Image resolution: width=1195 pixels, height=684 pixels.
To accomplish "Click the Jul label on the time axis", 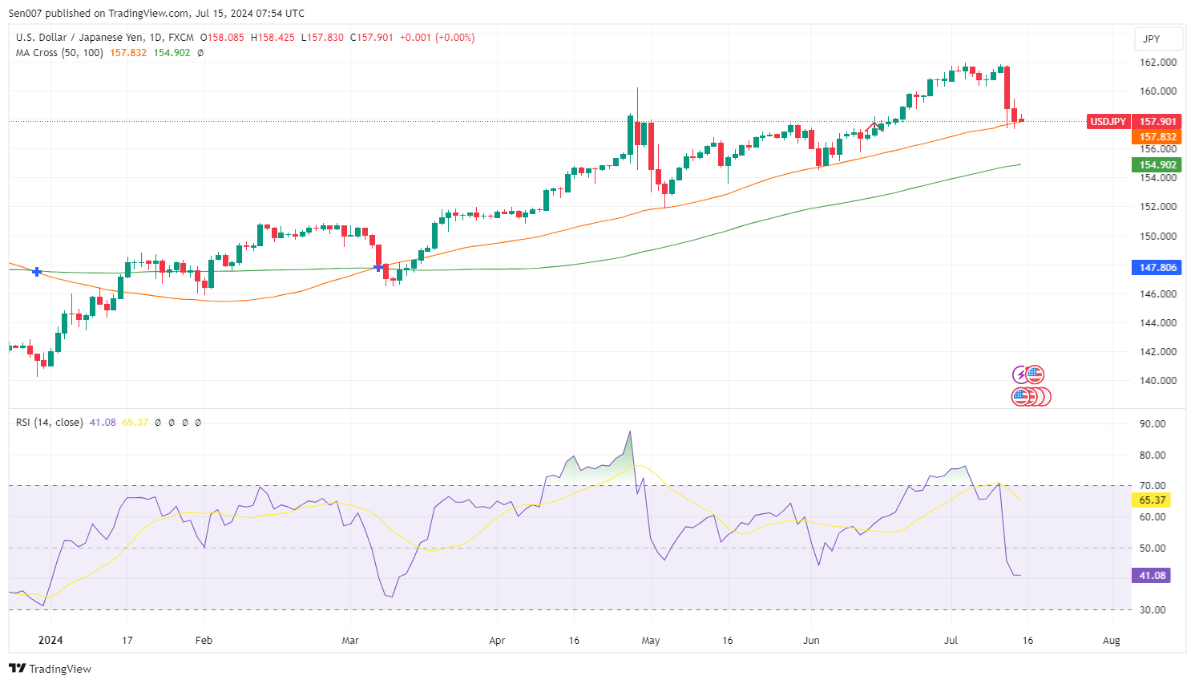I will 951,640.
